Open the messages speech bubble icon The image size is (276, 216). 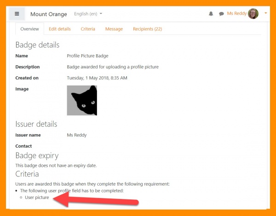coord(221,14)
